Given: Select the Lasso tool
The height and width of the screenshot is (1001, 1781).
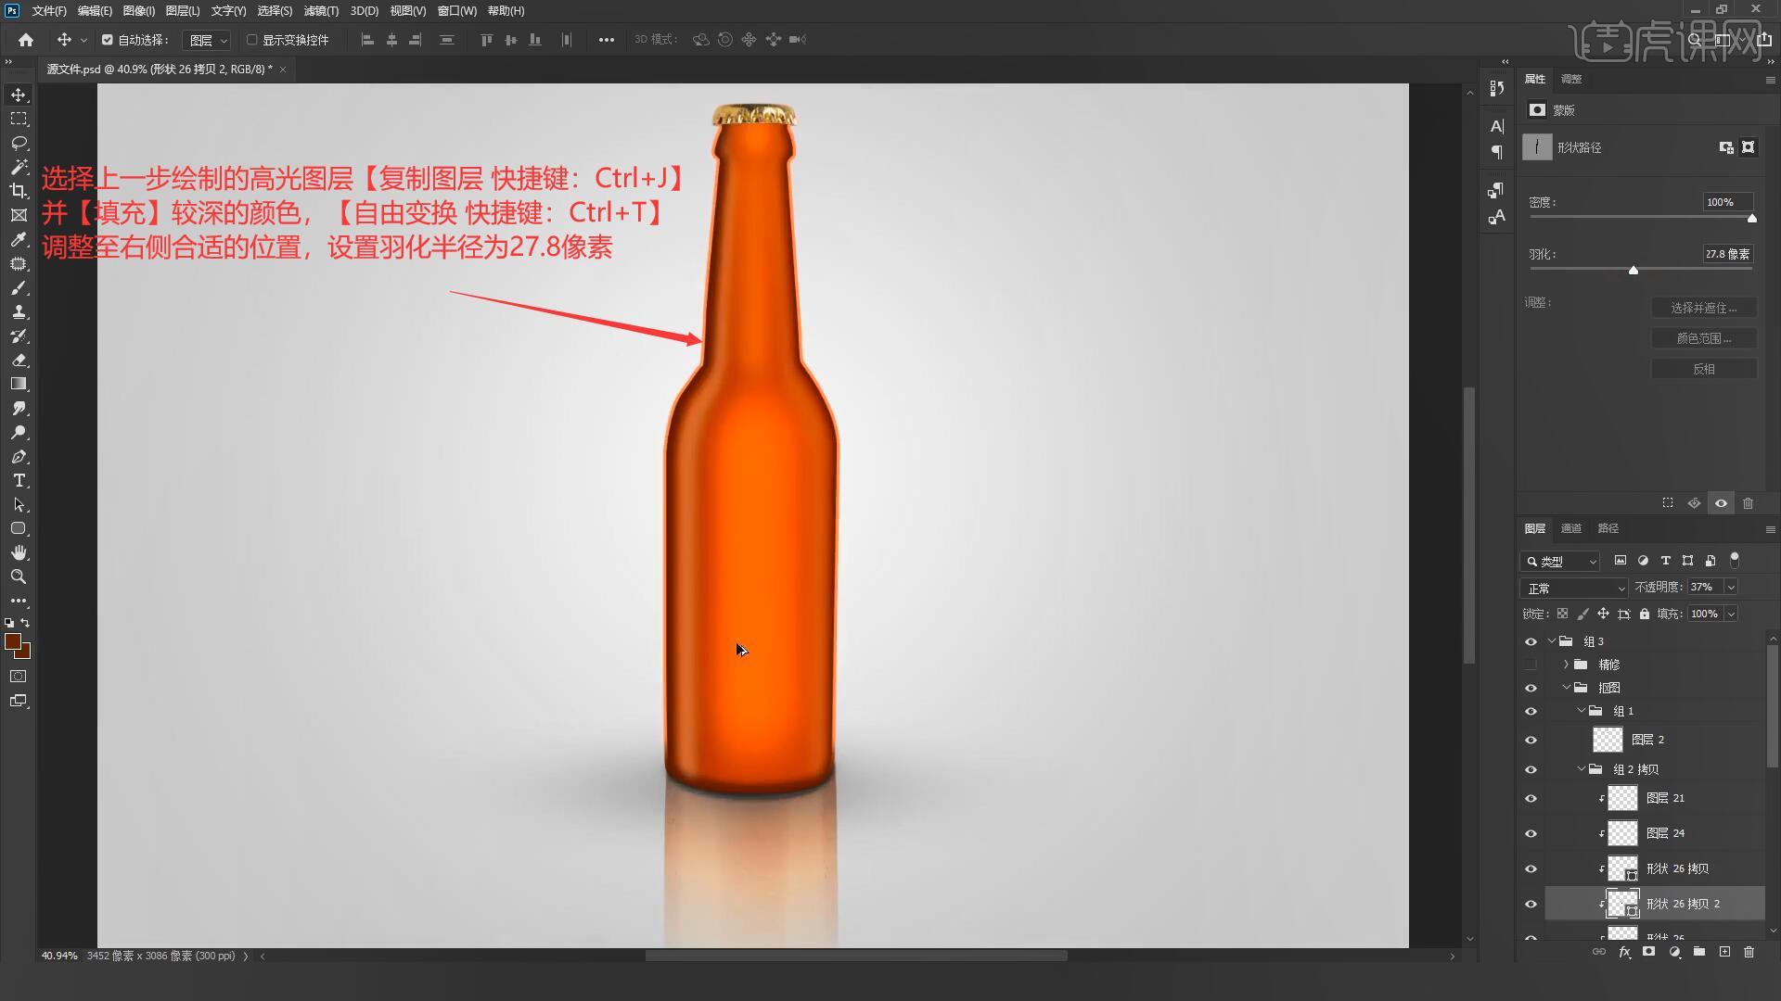Looking at the screenshot, I should (x=19, y=143).
